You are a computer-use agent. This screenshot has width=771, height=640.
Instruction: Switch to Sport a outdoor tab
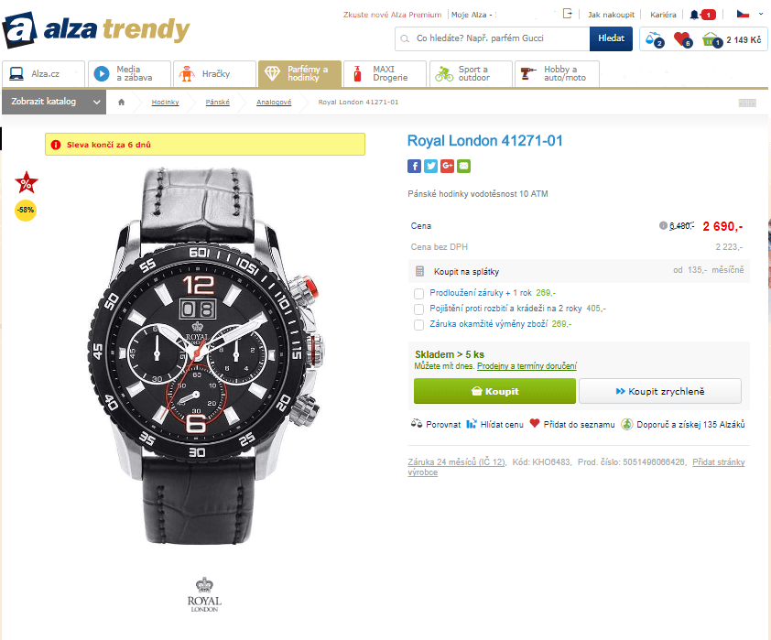click(471, 74)
